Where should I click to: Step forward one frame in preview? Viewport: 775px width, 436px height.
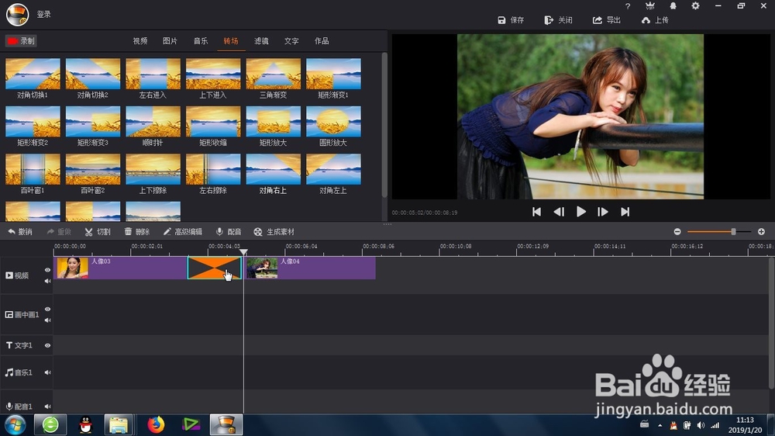[602, 212]
